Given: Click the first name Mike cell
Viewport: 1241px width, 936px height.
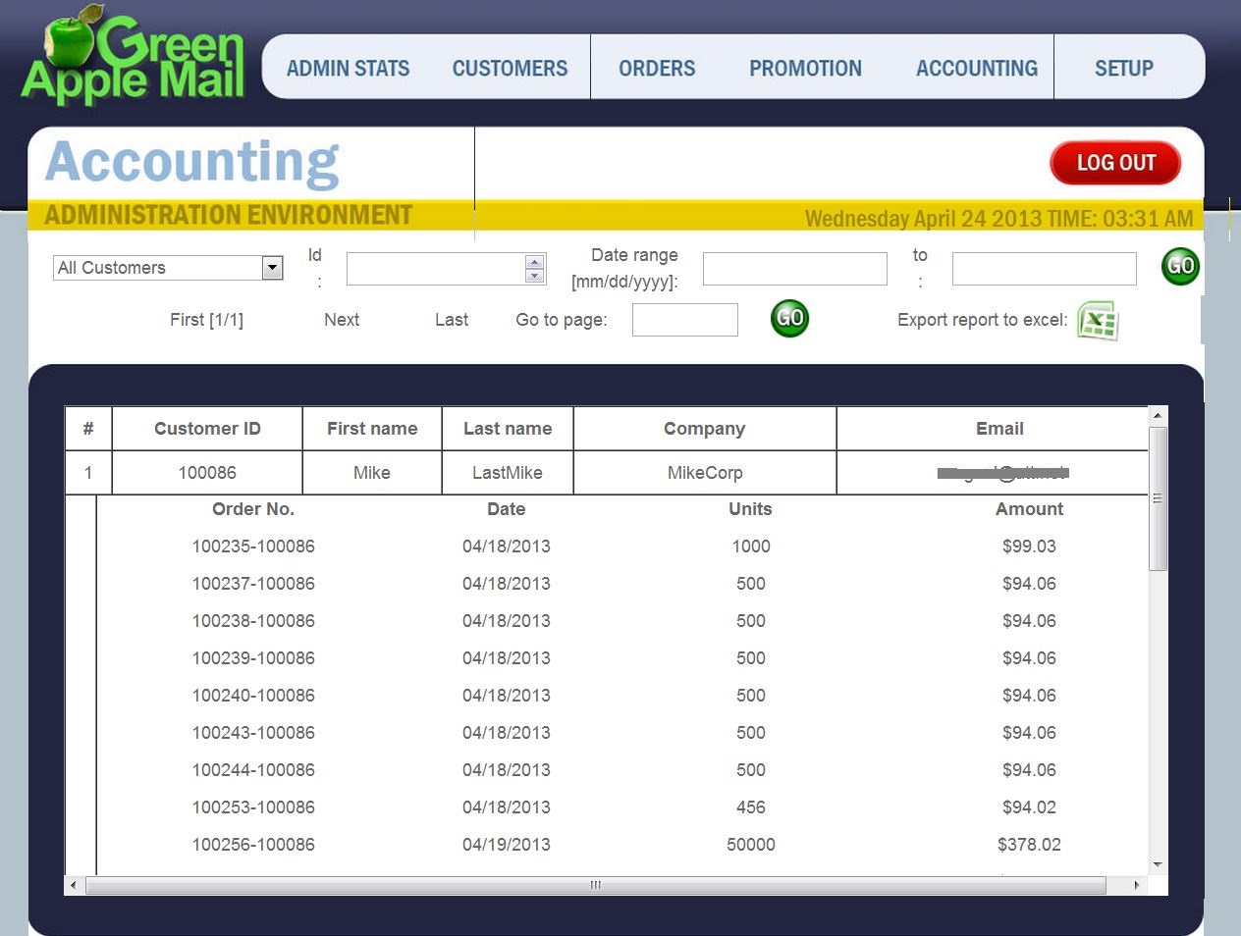Looking at the screenshot, I should point(372,473).
